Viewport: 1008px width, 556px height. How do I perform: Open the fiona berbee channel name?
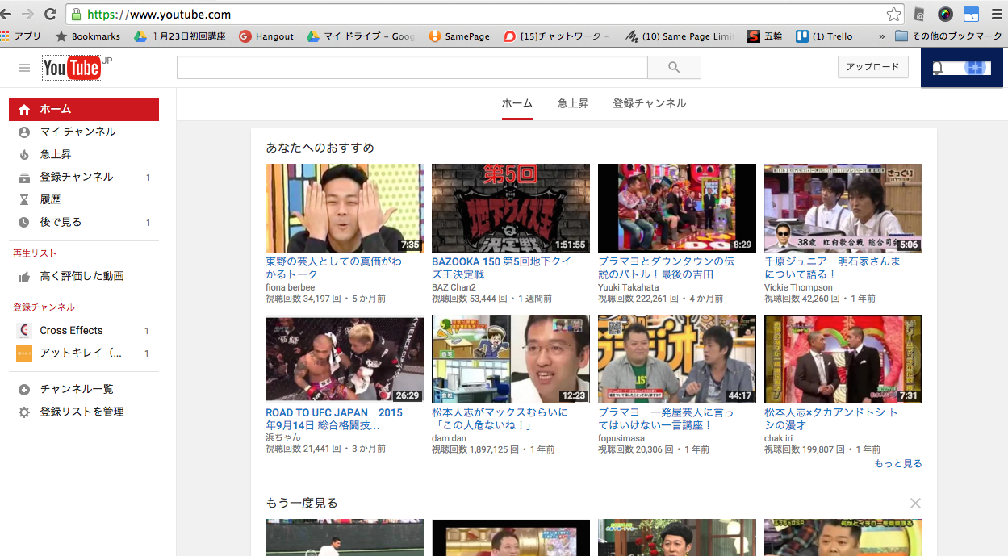[291, 287]
